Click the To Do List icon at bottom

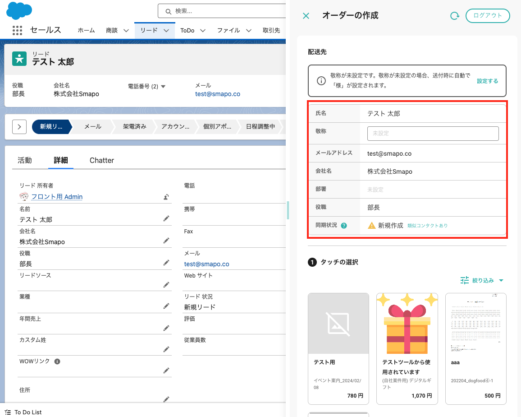coord(8,412)
